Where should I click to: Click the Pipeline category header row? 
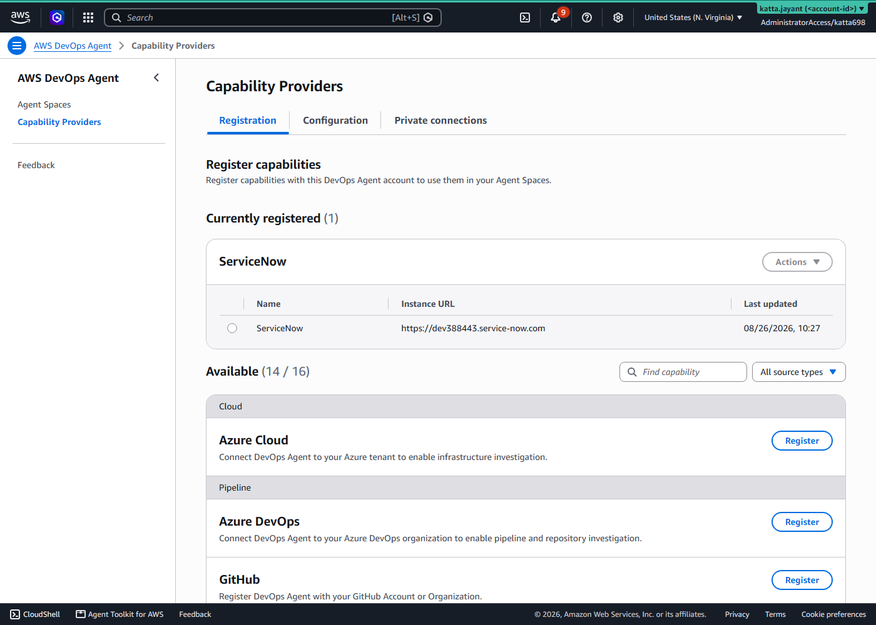tap(526, 487)
